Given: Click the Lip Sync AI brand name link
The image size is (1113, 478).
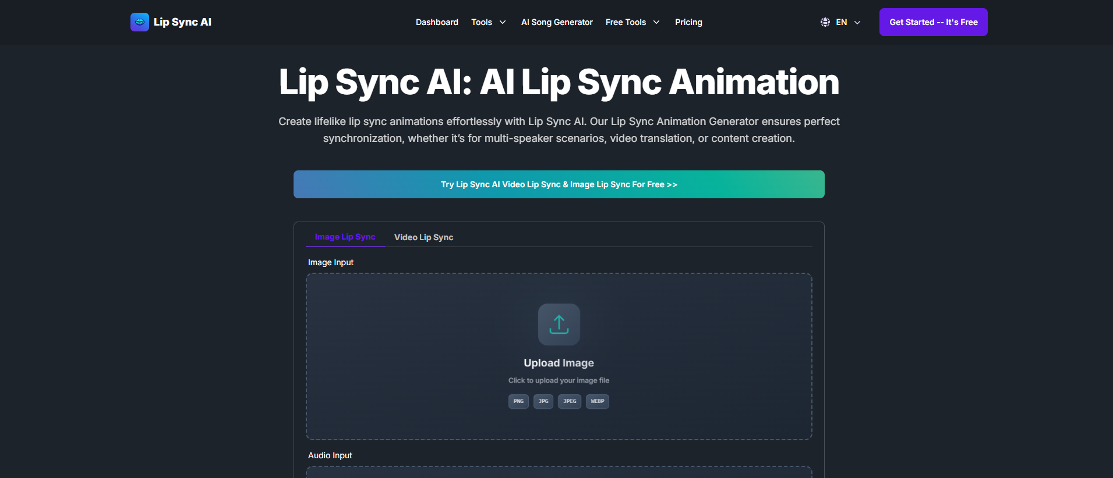Looking at the screenshot, I should 182,22.
